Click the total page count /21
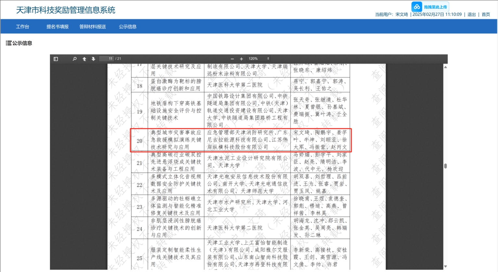 (118, 59)
